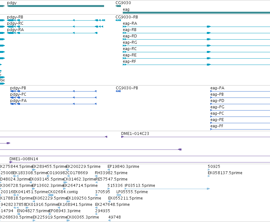Screen dimensions: 270x222
Task: Click the DME1-008N14 BAC label
Action: pos(23,159)
